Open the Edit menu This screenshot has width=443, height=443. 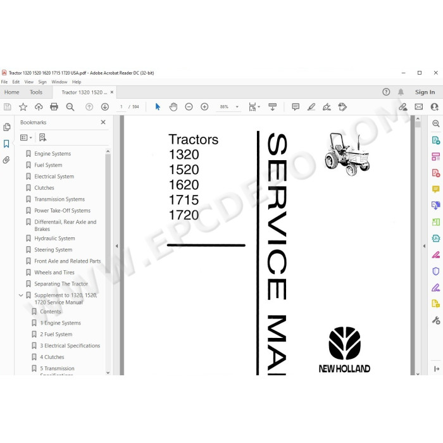[16, 82]
